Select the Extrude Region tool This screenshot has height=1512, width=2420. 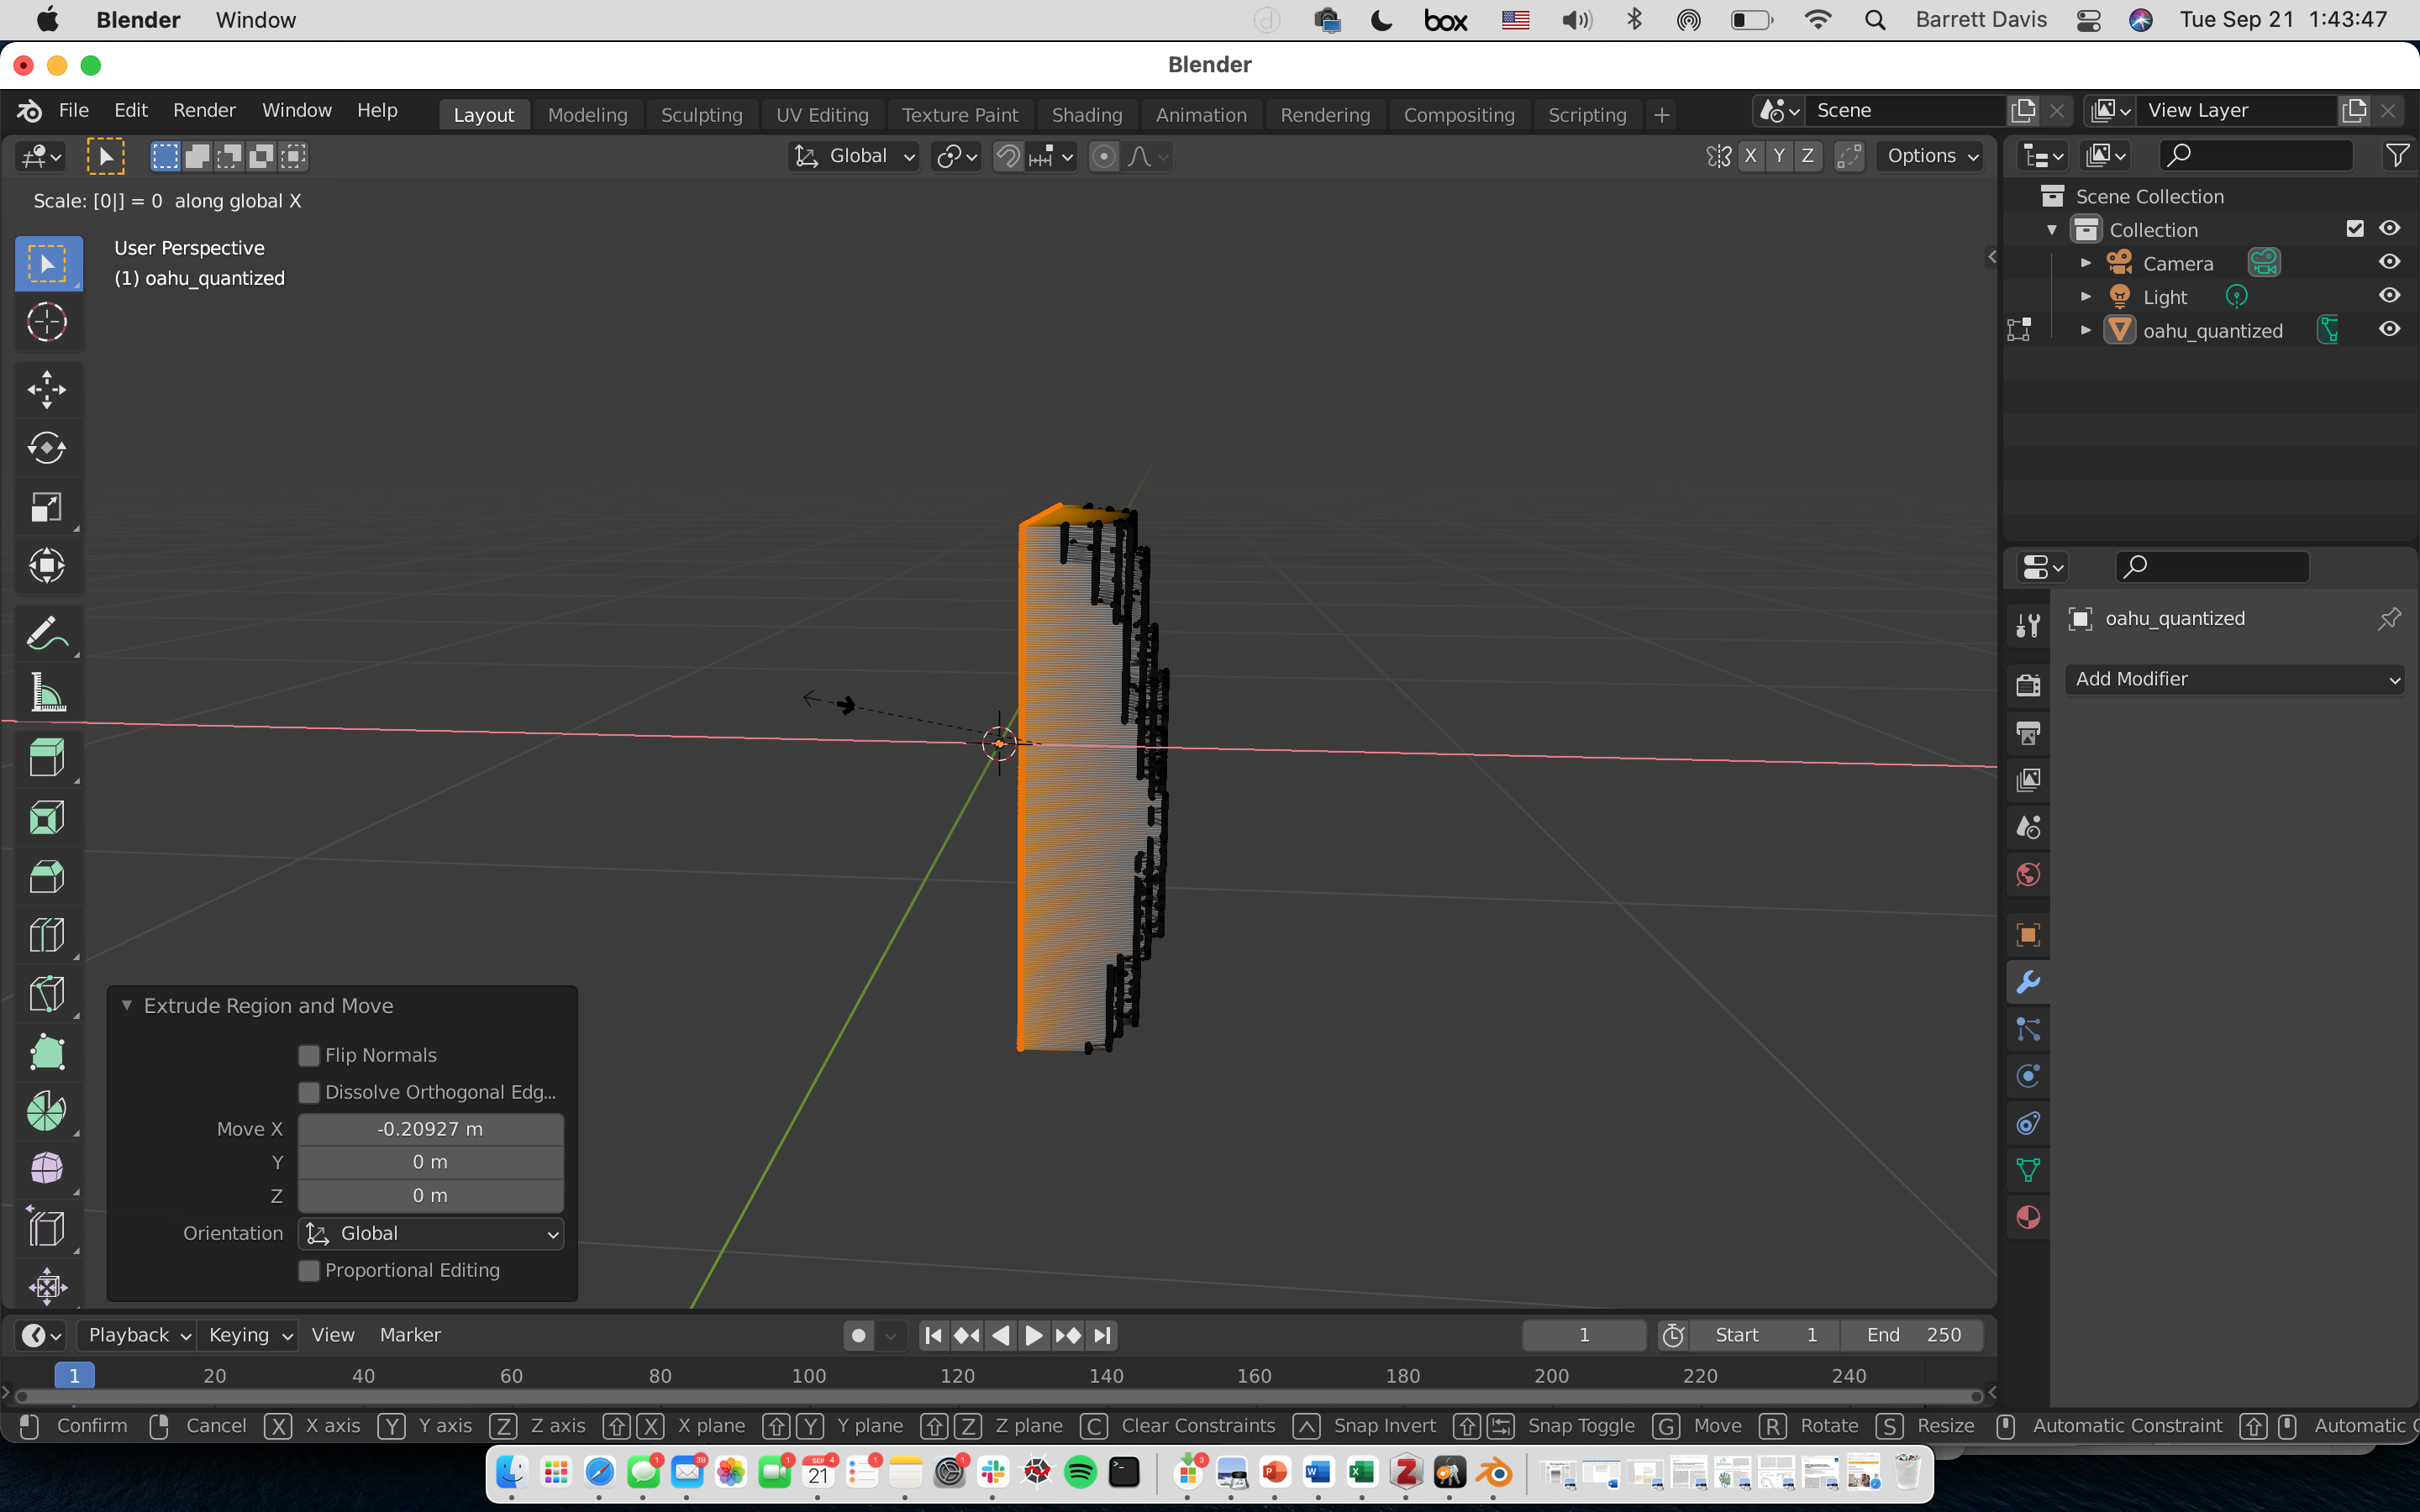tap(47, 759)
